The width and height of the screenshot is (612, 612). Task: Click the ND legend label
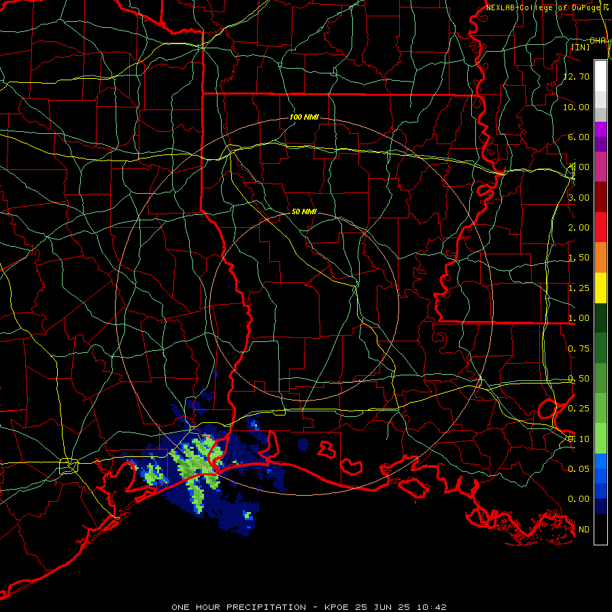point(584,530)
